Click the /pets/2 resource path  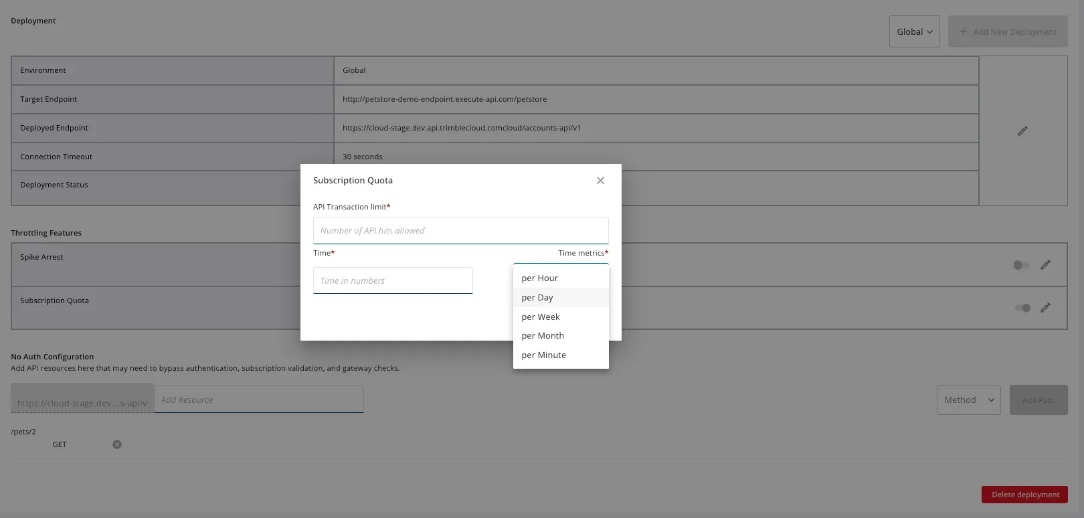(x=23, y=432)
